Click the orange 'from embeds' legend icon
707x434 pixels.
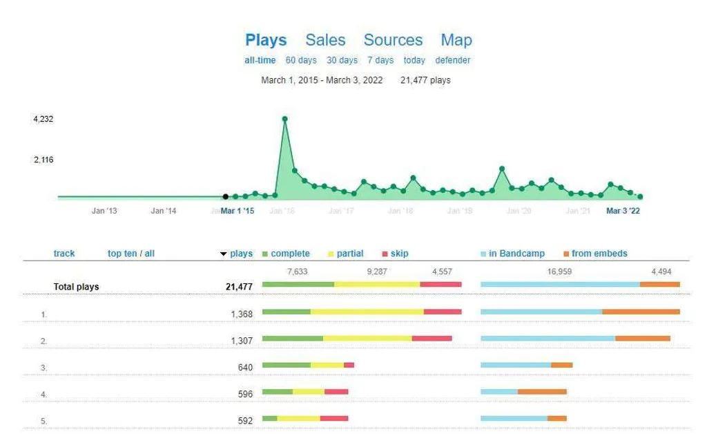[x=565, y=254]
